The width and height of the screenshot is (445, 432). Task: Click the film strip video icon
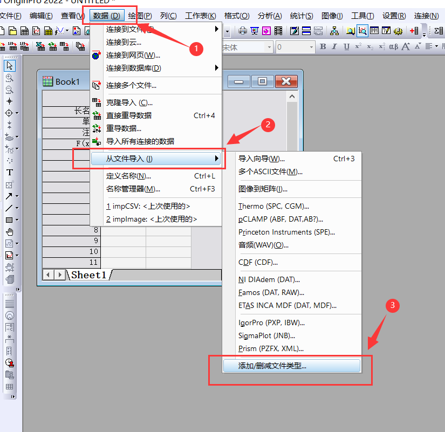[x=278, y=31]
